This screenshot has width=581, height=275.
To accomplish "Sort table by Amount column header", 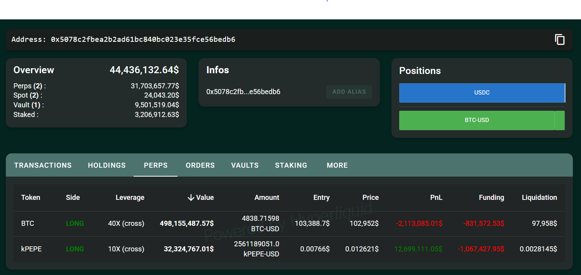I will 267,198.
